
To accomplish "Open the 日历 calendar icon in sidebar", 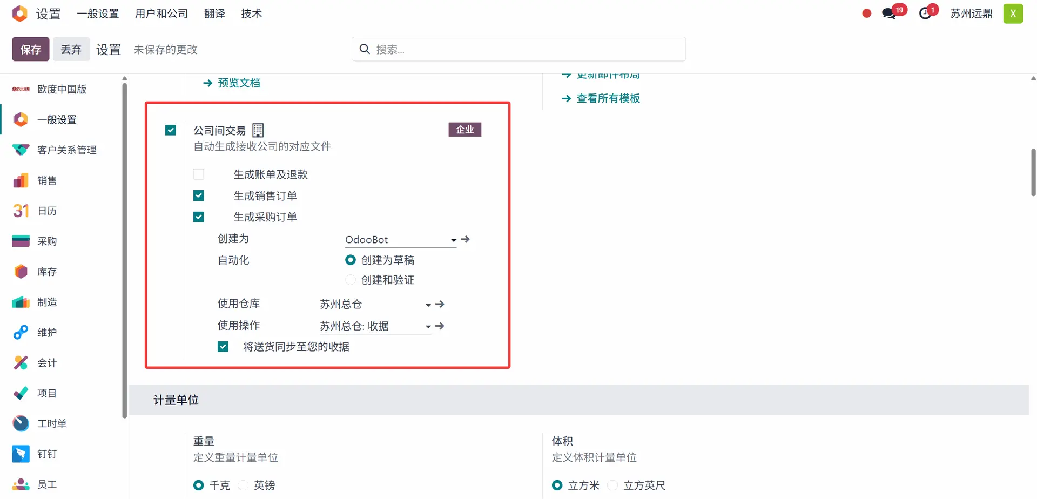I will (21, 211).
